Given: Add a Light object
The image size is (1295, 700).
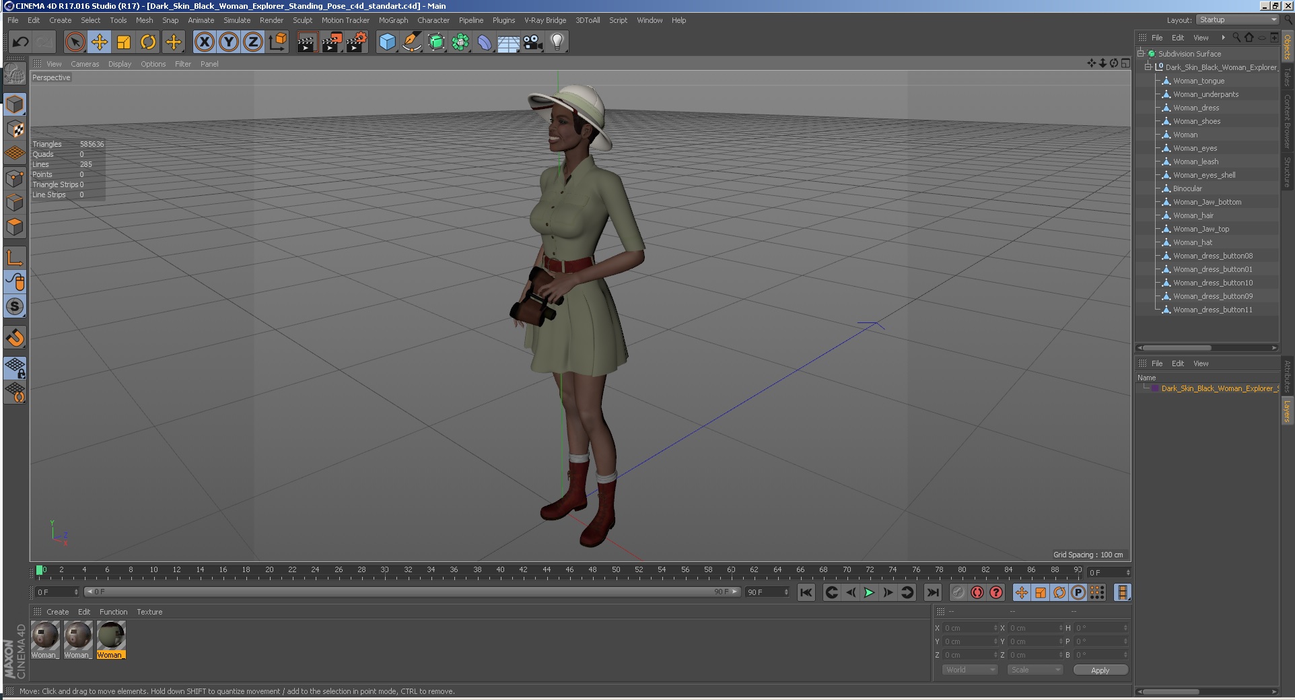Looking at the screenshot, I should click(x=557, y=42).
